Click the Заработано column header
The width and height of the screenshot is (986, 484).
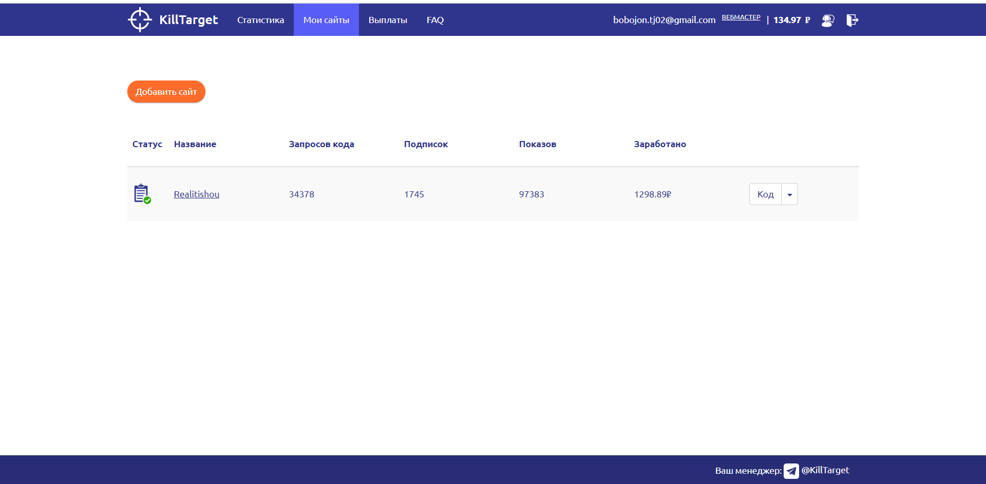click(660, 144)
